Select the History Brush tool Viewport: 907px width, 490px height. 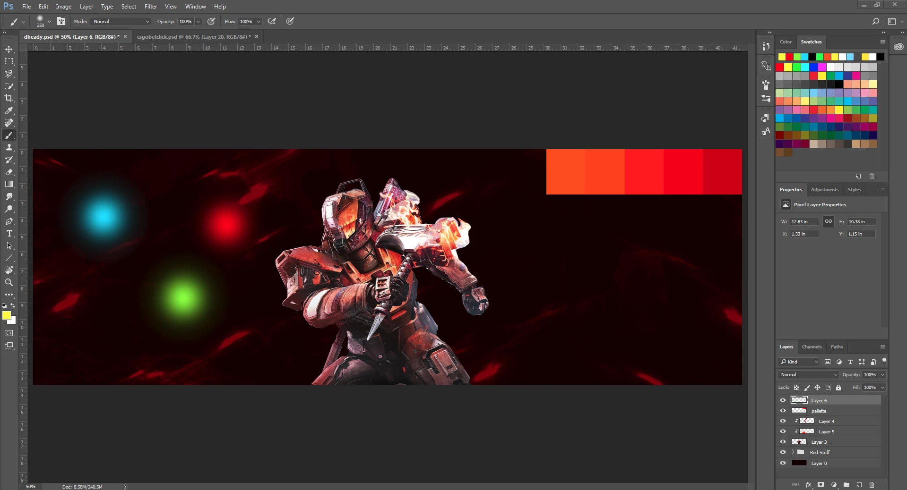click(x=9, y=160)
